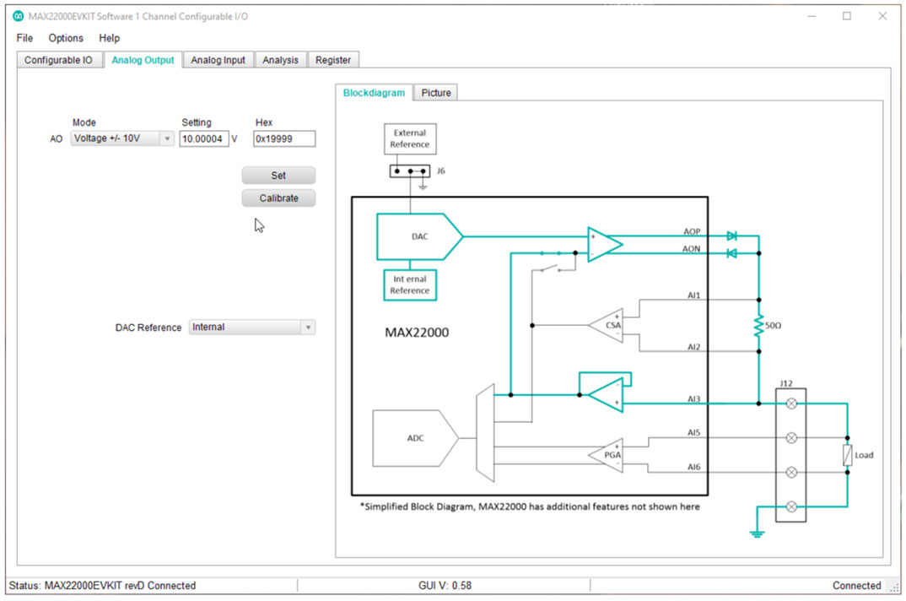Image resolution: width=906 pixels, height=601 pixels.
Task: Open the Mode dropdown arrow
Action: coord(164,138)
